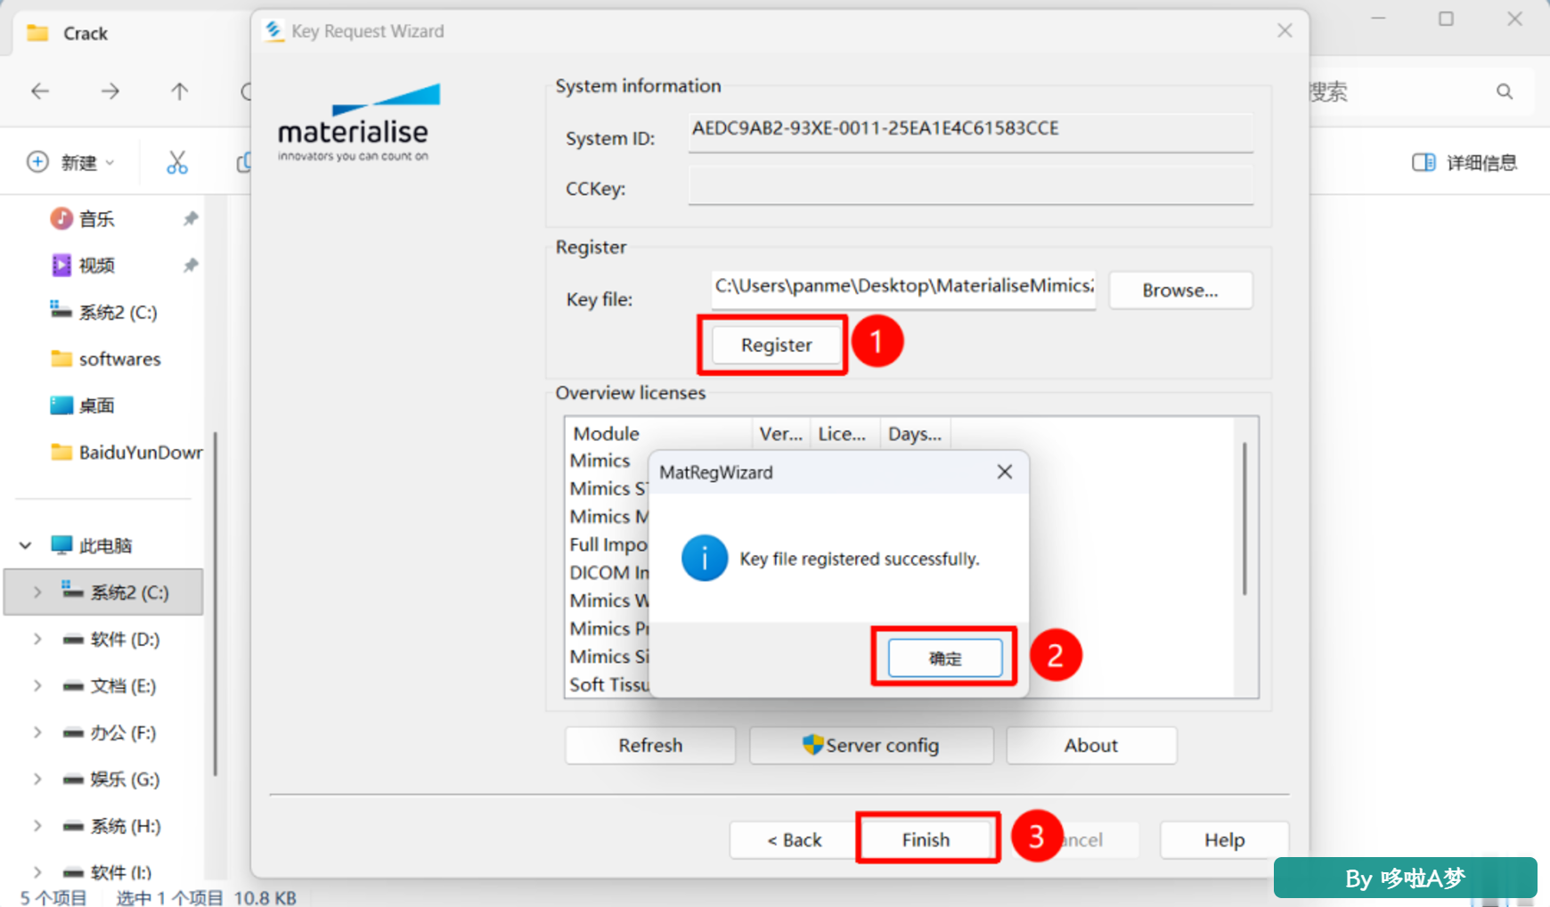Expand the 系统2 (C:) drive node
Image resolution: width=1550 pixels, height=907 pixels.
37,592
